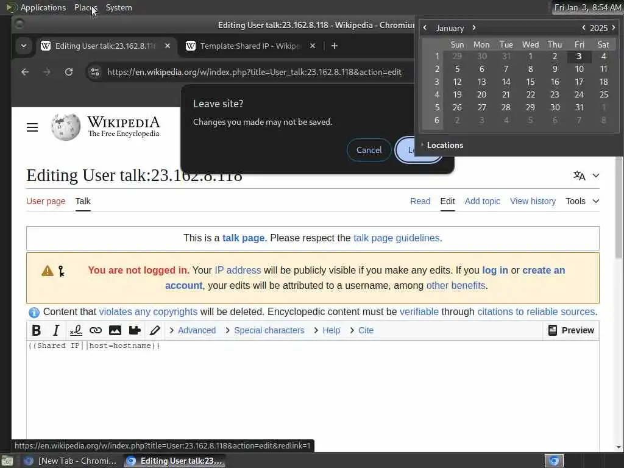The image size is (624, 468).
Task: Insert template puzzle-piece icon
Action: [x=135, y=330]
